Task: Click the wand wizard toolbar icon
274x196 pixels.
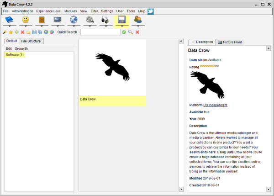Action: tap(5, 32)
